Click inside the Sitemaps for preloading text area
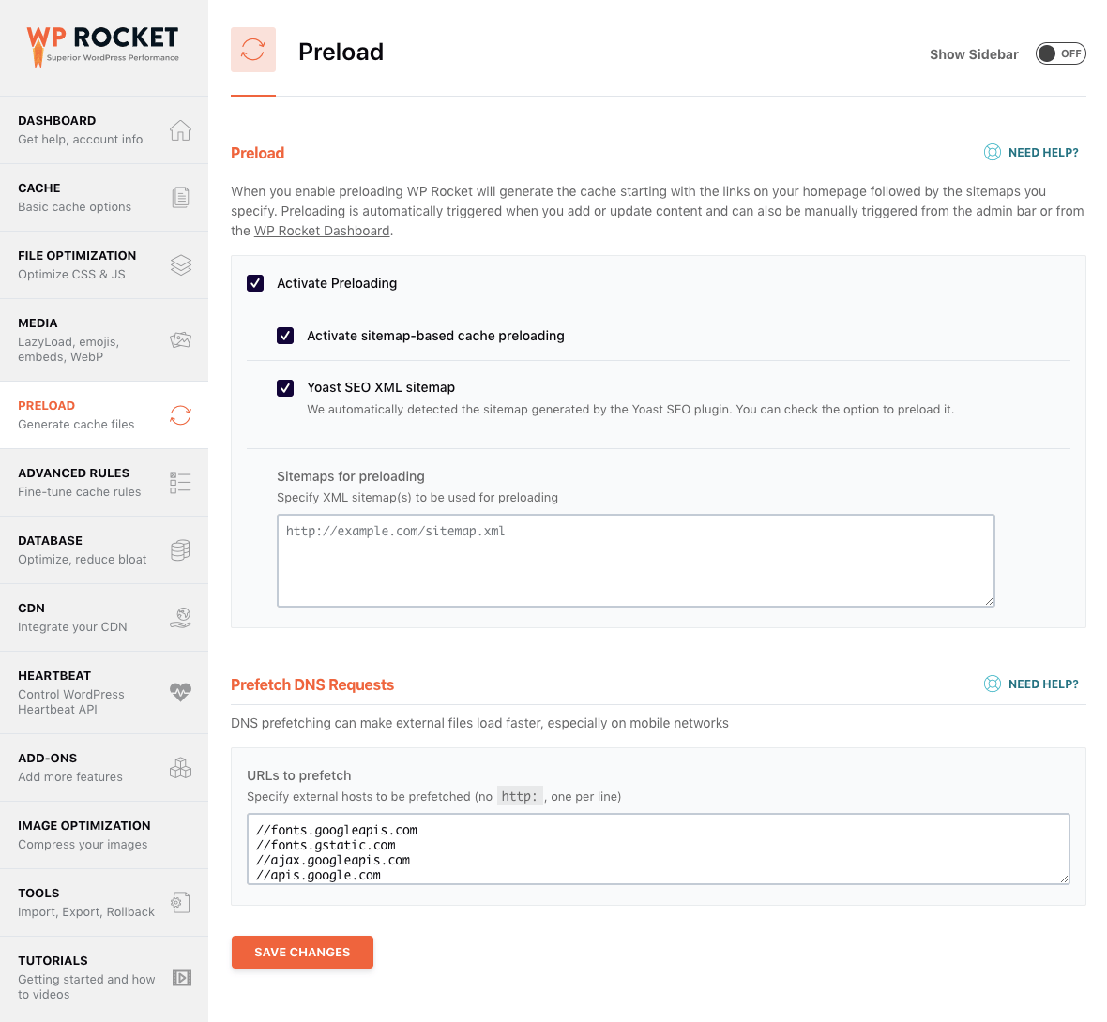The height and width of the screenshot is (1022, 1107). [635, 558]
